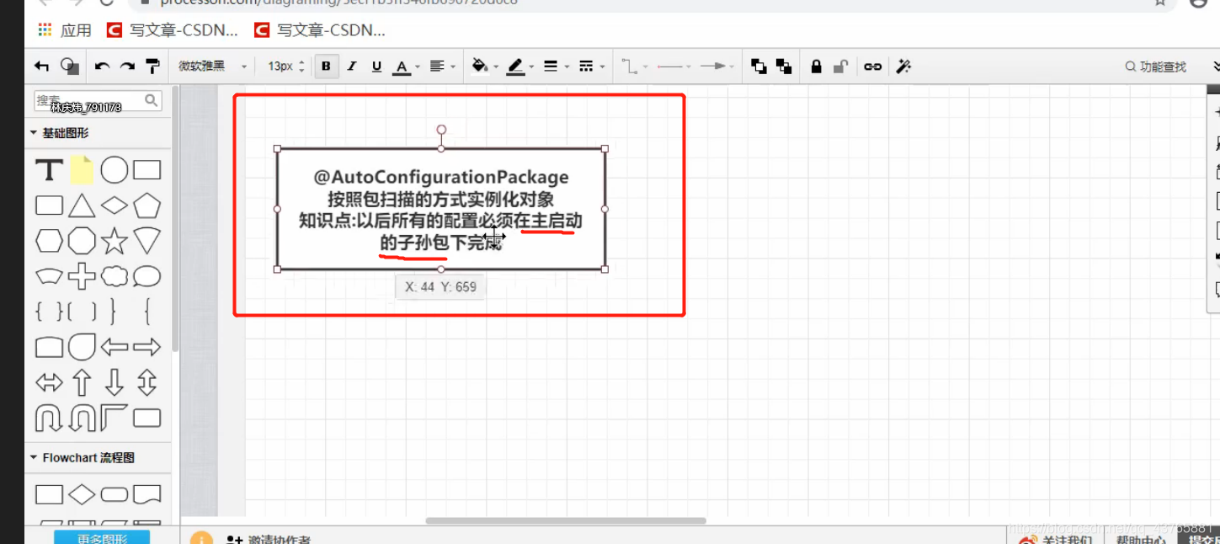Lock the selected shape

coord(816,67)
